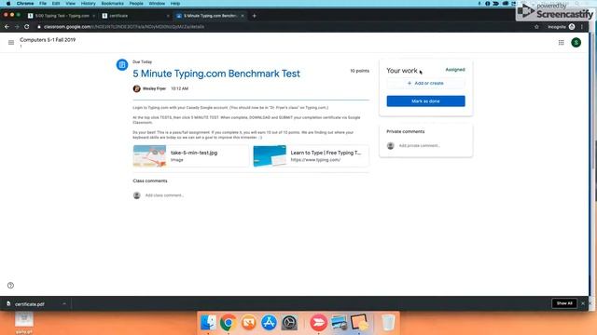Open a new tab with plus icon
This screenshot has height=335, width=597.
point(254,16)
